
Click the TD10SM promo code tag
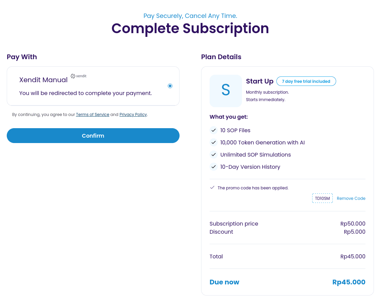coord(322,198)
